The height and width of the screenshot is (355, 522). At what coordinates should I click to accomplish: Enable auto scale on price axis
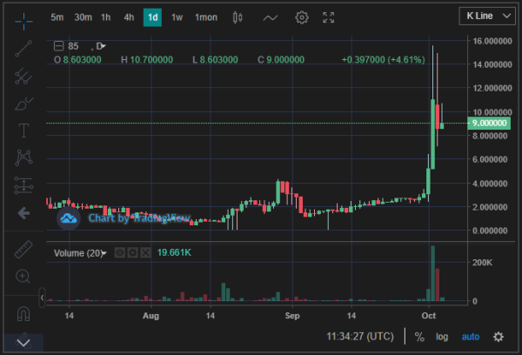point(471,337)
